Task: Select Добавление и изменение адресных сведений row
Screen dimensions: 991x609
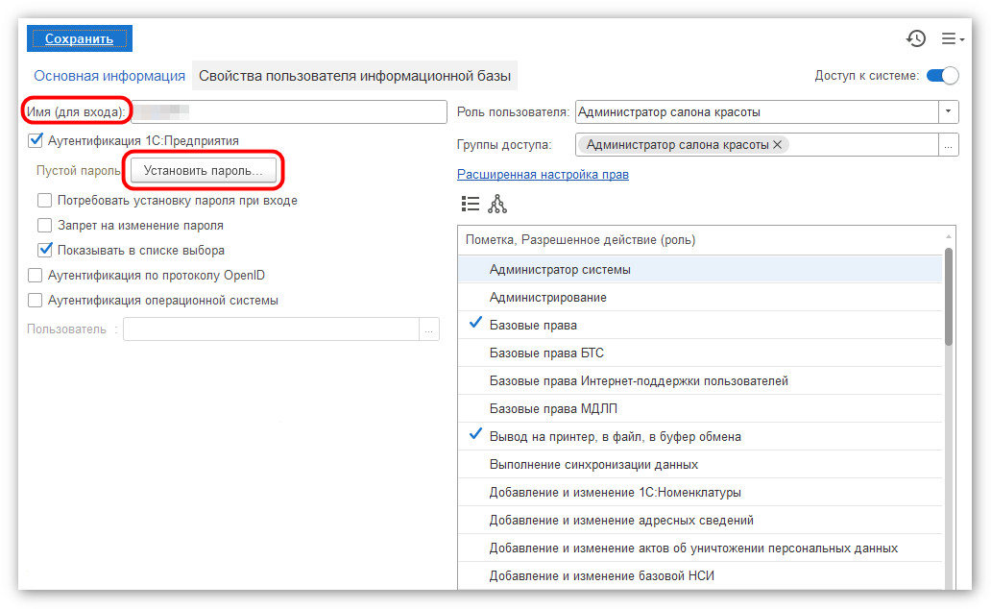Action: pyautogui.click(x=700, y=520)
